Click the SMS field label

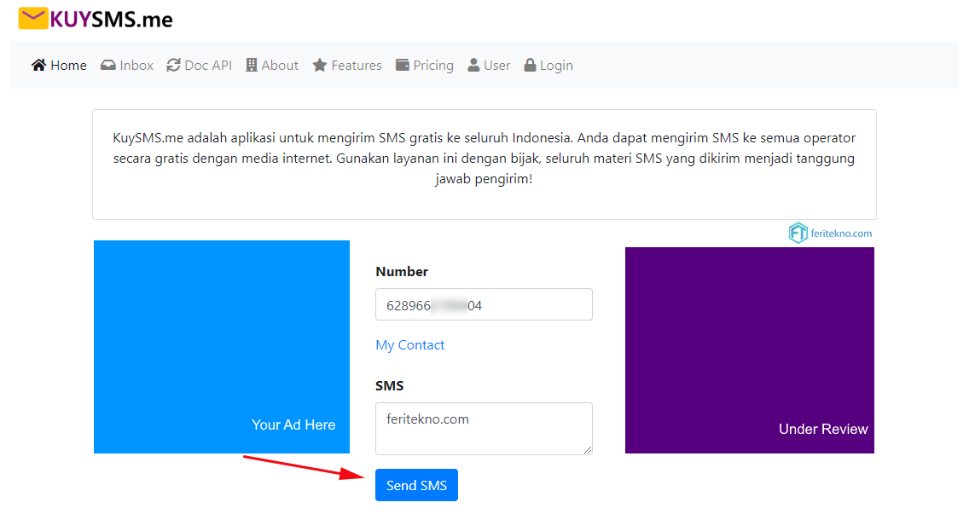(389, 386)
